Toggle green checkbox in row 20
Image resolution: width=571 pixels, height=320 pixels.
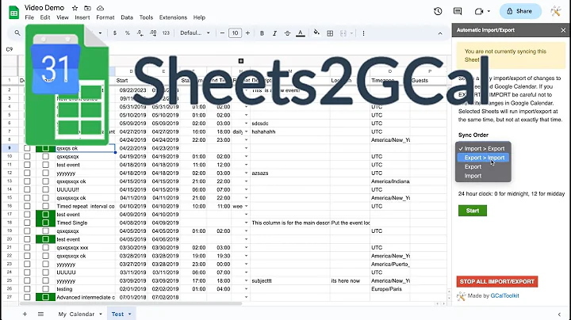tap(45, 239)
